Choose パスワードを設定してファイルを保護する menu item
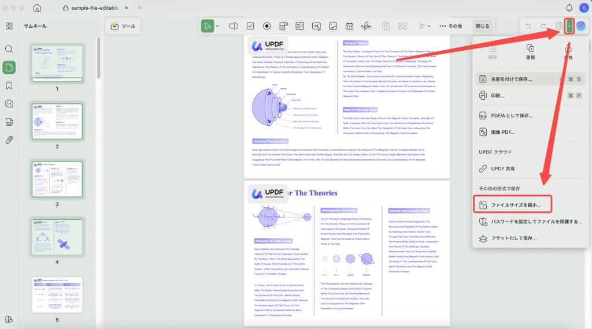The width and height of the screenshot is (592, 329). [531, 221]
